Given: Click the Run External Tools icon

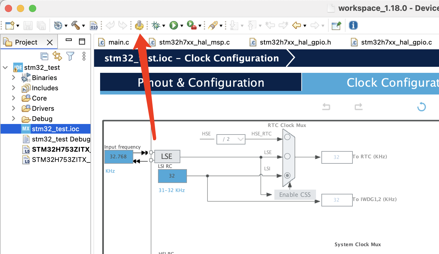Looking at the screenshot, I should 191,25.
